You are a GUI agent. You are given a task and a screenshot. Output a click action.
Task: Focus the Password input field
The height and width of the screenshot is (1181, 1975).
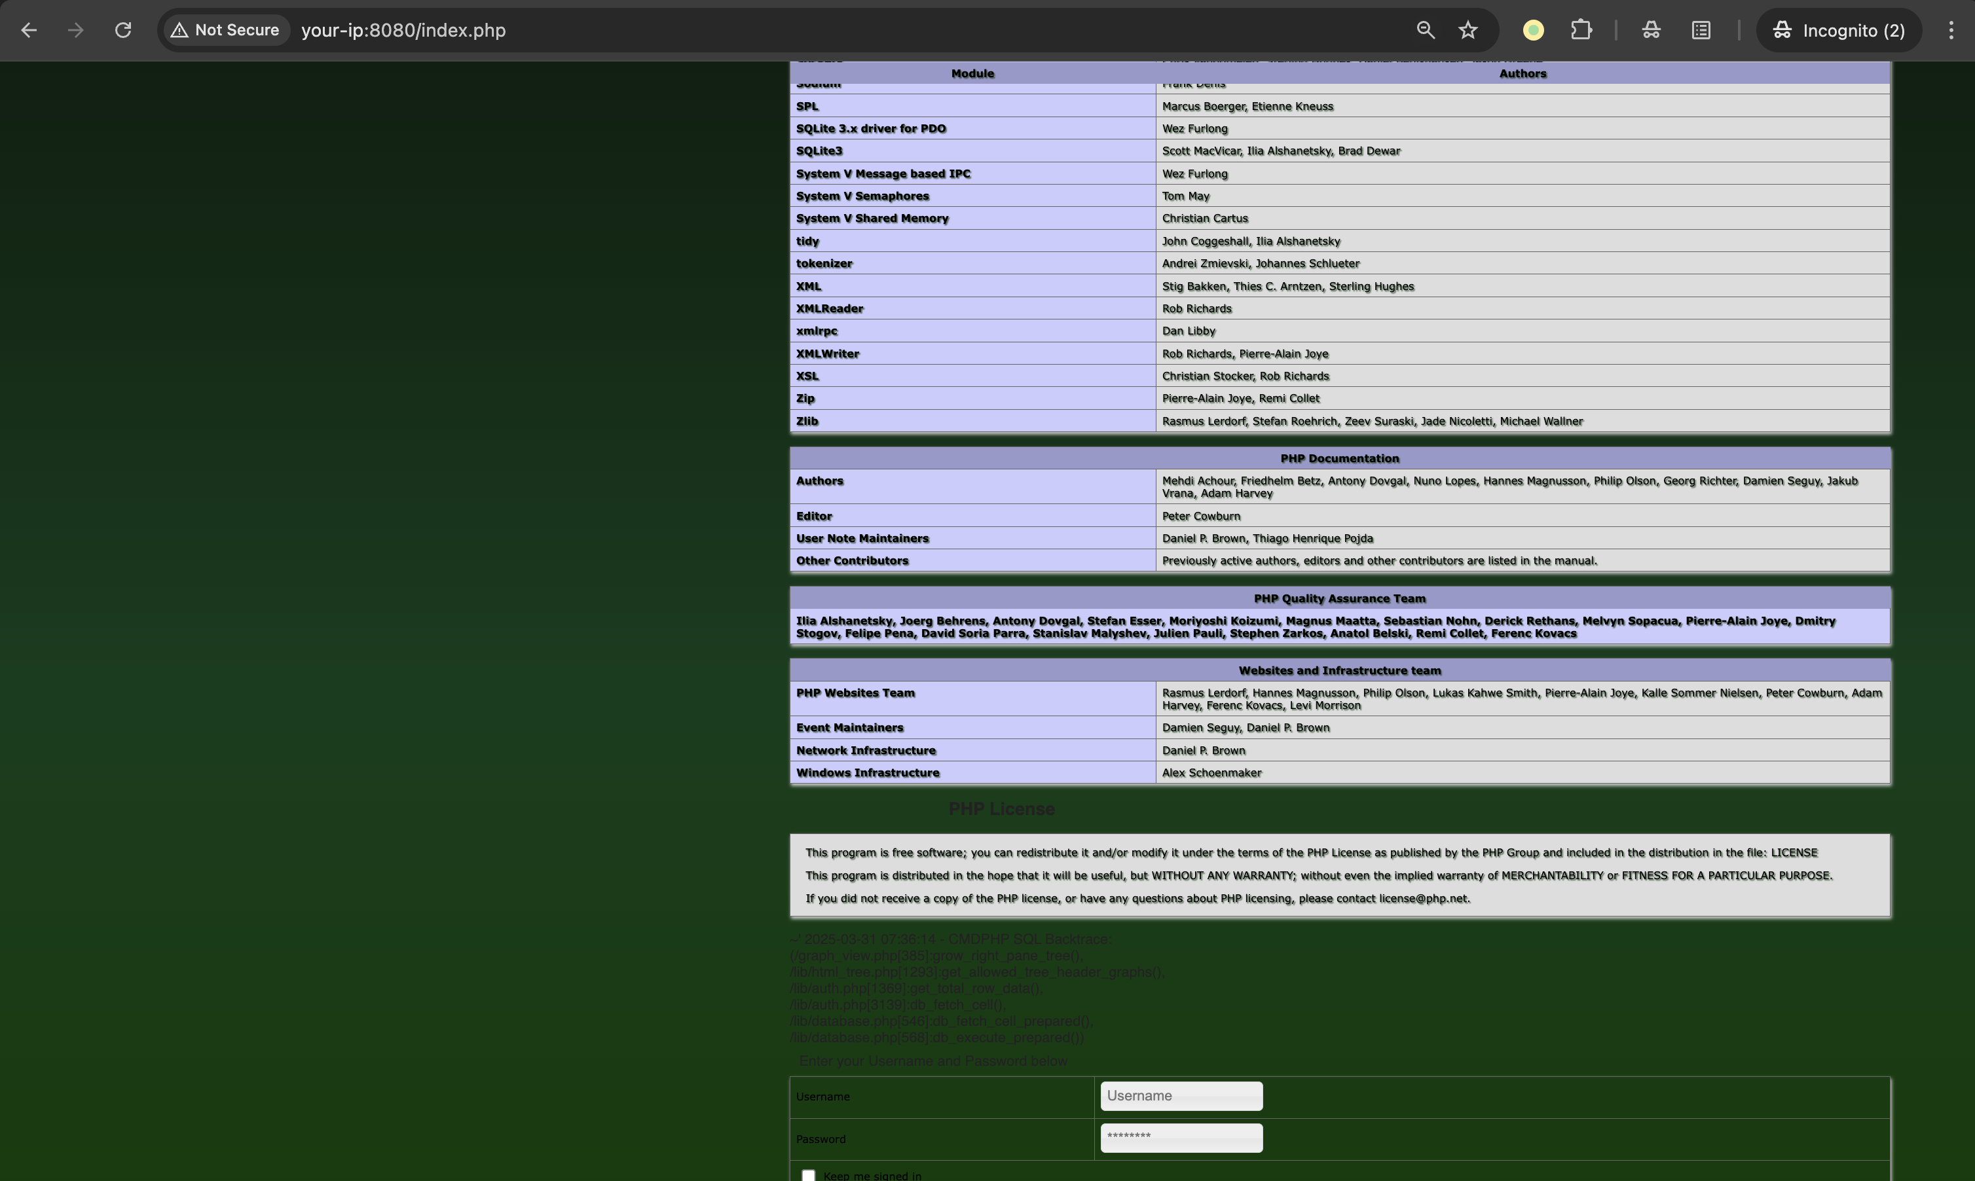click(x=1181, y=1137)
